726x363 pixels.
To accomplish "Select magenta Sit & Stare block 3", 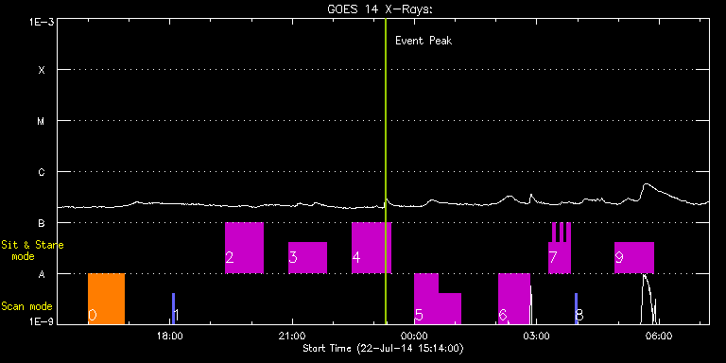I will coord(307,257).
